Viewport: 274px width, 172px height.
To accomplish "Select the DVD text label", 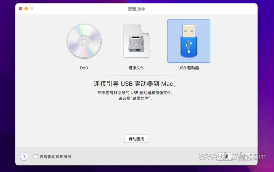I will [x=84, y=68].
